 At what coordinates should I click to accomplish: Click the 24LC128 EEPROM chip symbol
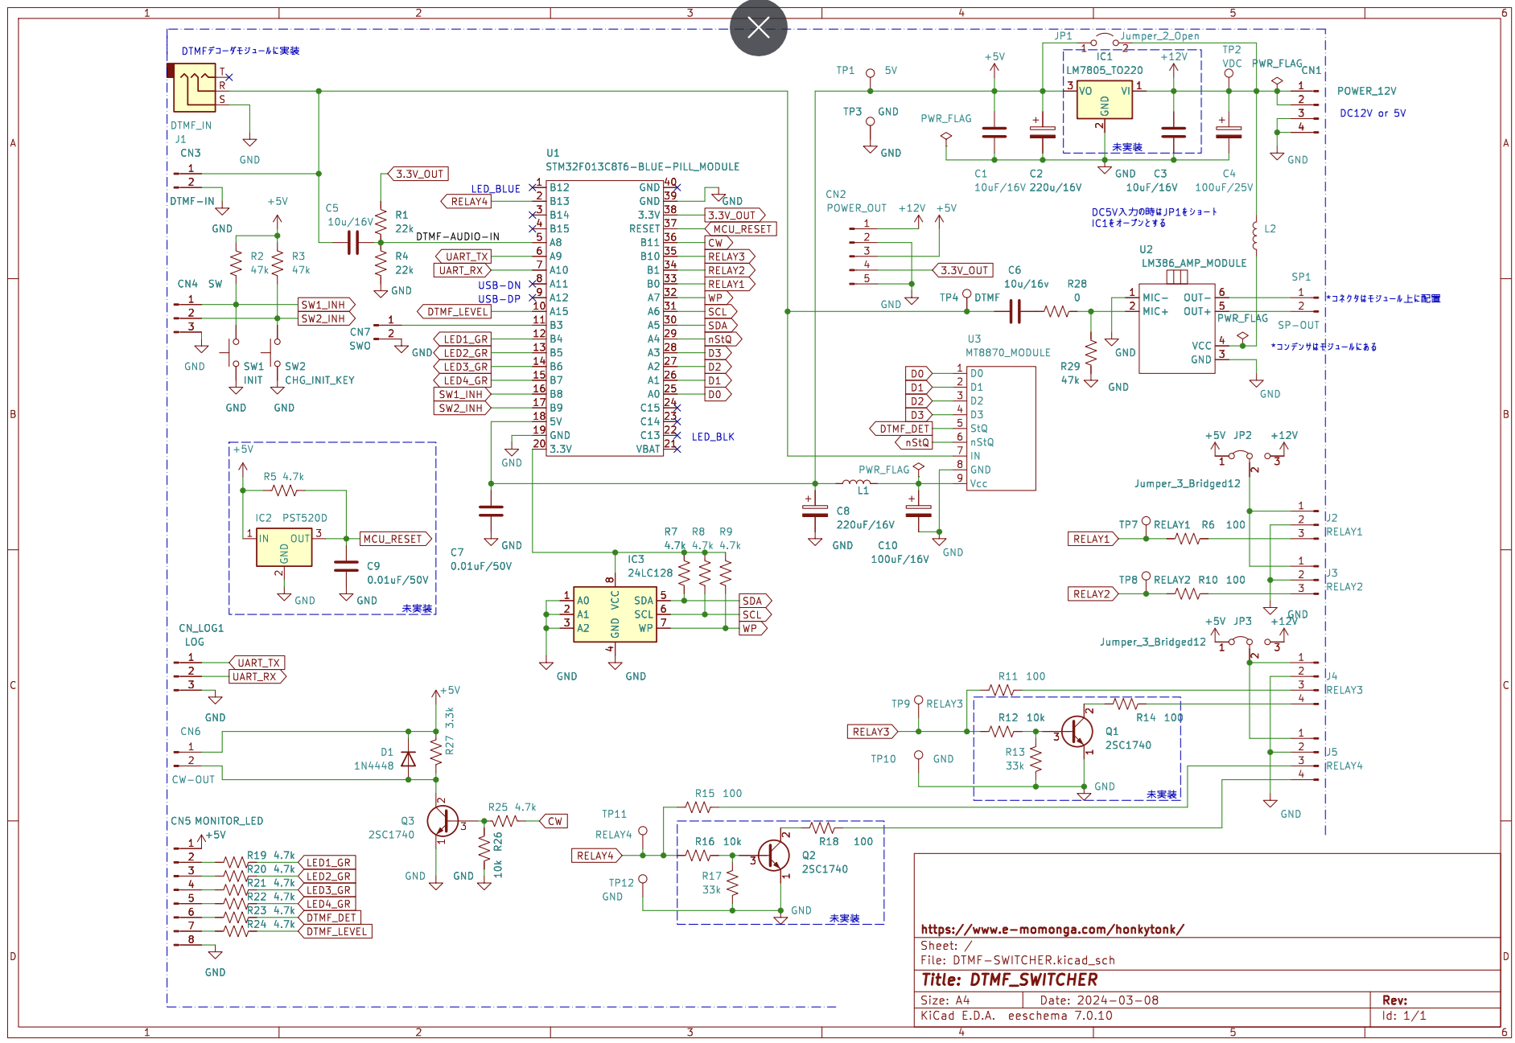click(x=615, y=614)
